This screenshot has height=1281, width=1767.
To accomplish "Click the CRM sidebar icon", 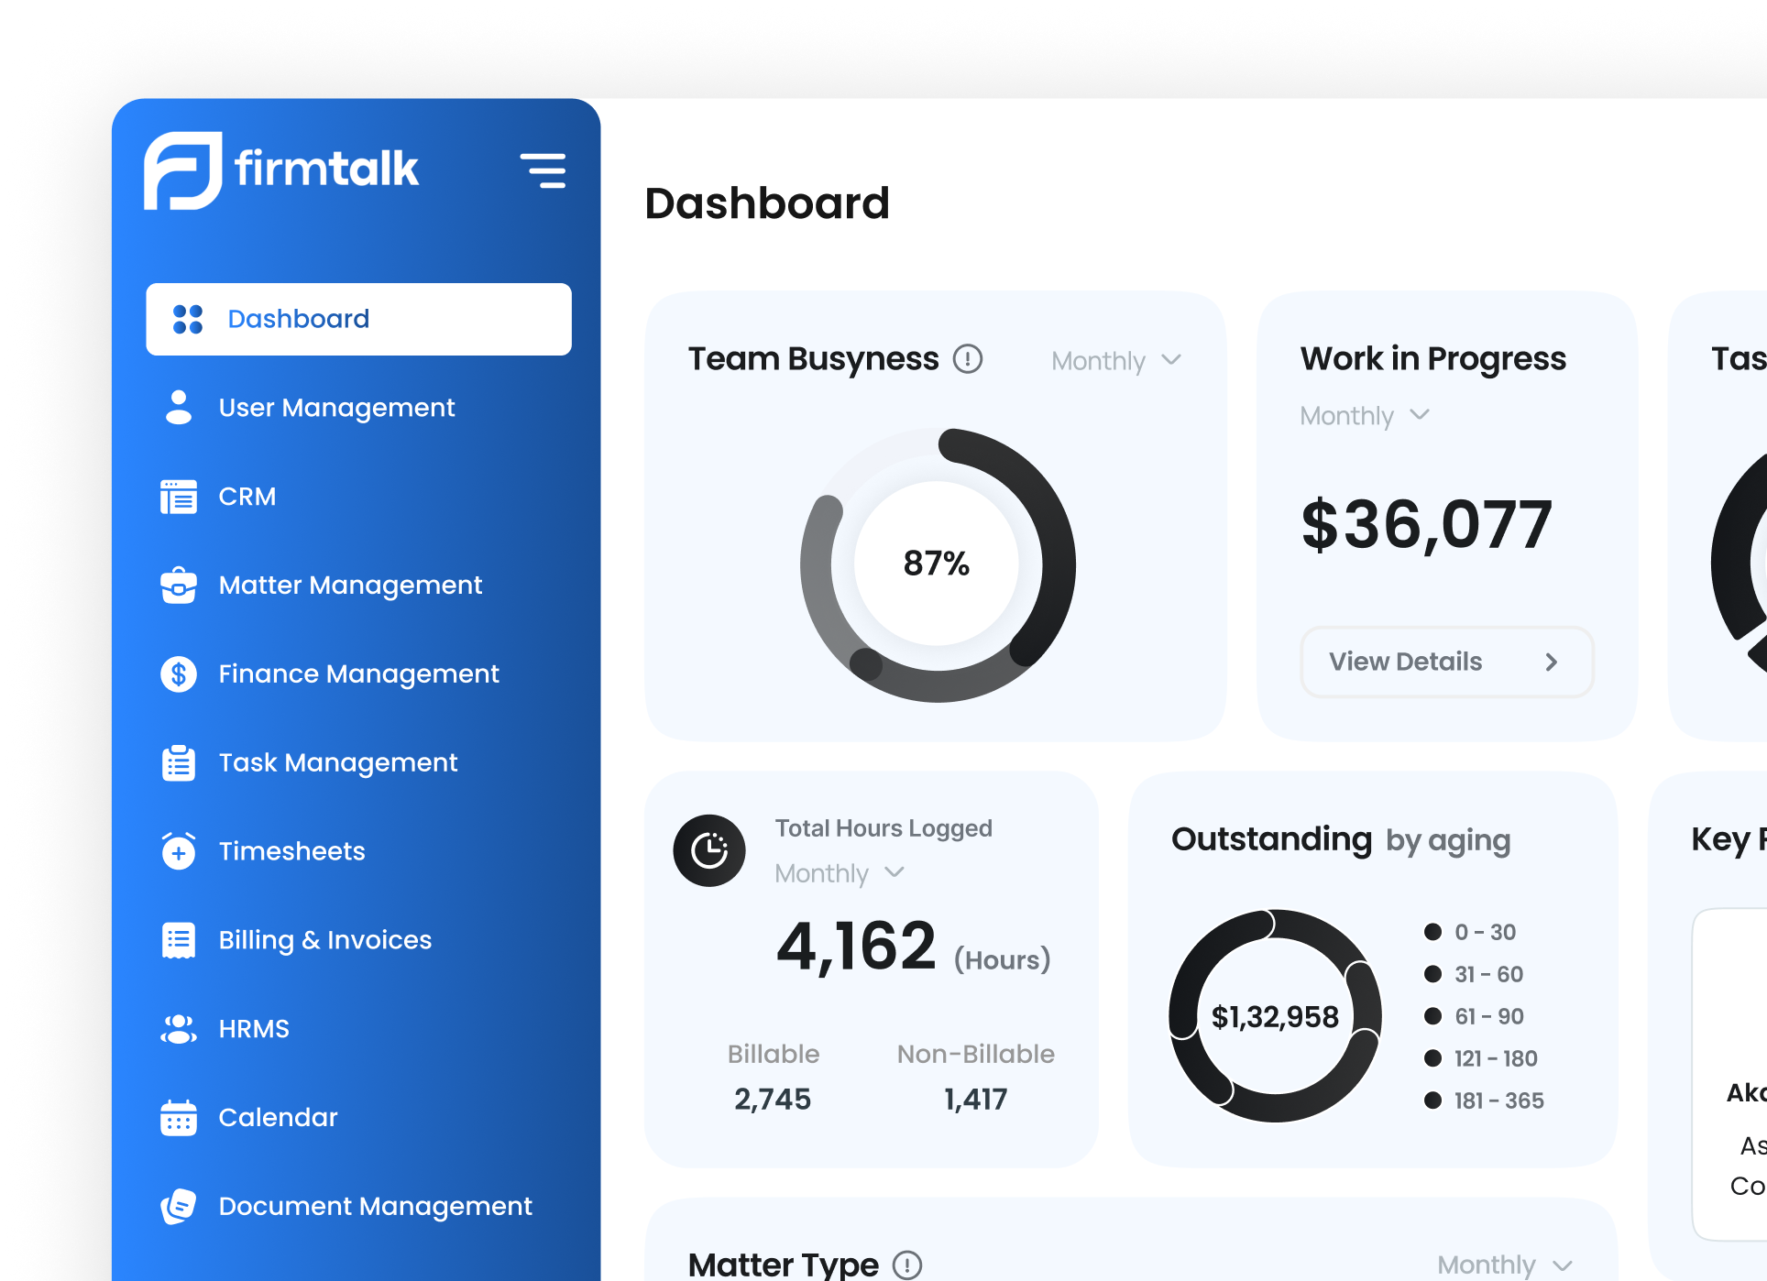I will 179,497.
